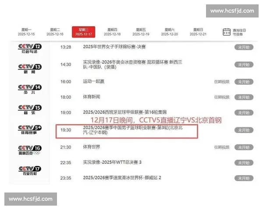Click the 速度滑冰世界杯-挪威站 2 title
Image resolution: width=263 pixels, height=210 pixels.
(122, 178)
